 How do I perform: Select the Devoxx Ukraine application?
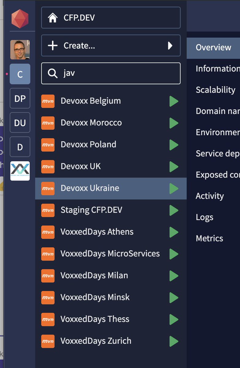point(111,188)
